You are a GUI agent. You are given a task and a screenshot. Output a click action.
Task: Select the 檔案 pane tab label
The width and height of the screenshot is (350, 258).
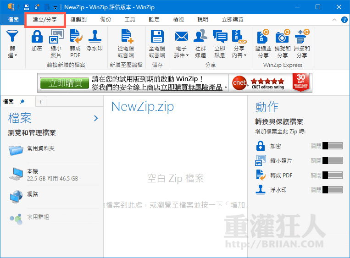(8, 102)
